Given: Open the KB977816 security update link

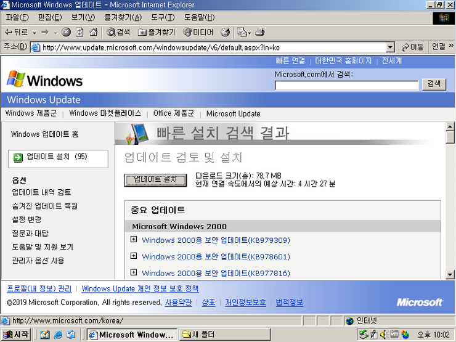Looking at the screenshot, I should coord(216,274).
